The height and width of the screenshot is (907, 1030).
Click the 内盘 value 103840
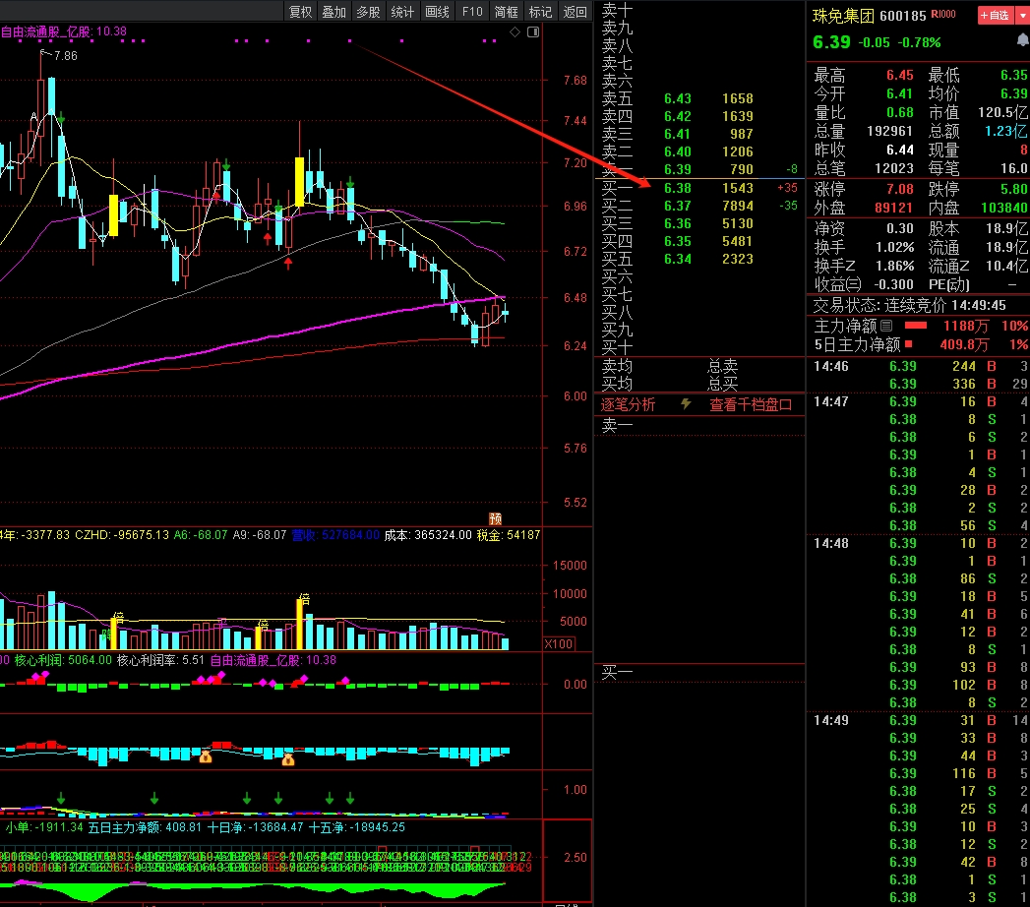[x=1004, y=208]
